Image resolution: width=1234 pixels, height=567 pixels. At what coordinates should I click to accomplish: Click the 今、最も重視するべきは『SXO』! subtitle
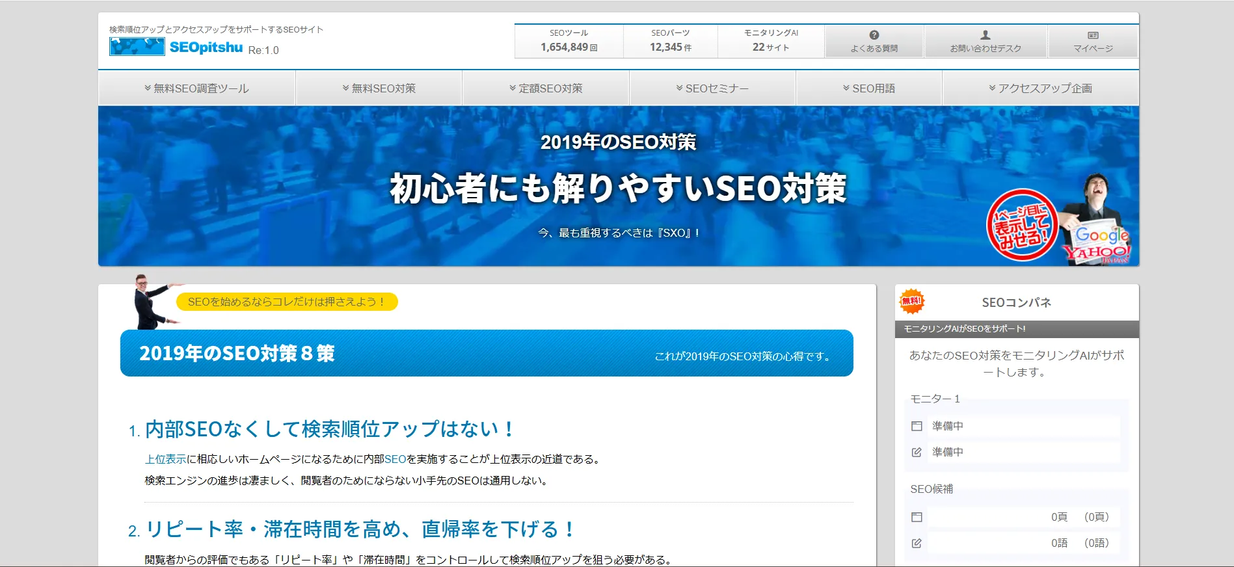pos(618,233)
